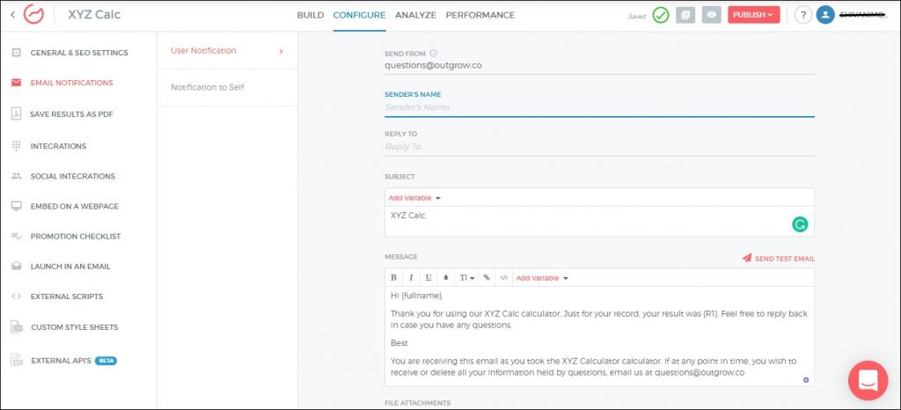Switch to the Analyze tab
Screen dimensions: 901x410
[415, 15]
